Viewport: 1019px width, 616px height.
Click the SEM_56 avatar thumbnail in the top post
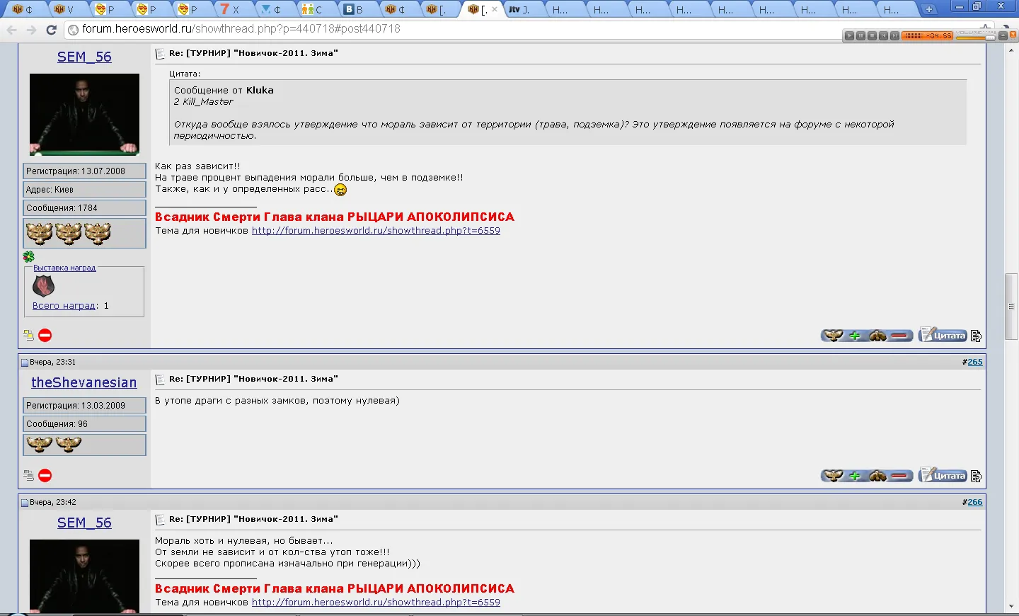pyautogui.click(x=84, y=114)
